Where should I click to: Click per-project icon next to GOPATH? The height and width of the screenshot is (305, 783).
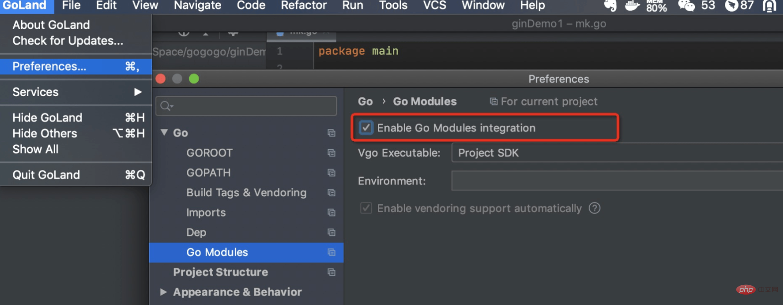click(332, 173)
